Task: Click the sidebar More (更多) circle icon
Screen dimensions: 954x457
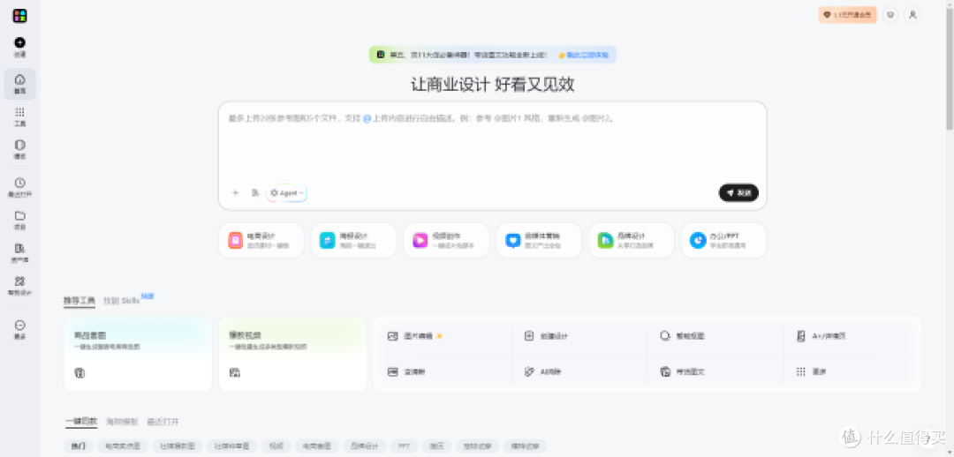Action: tap(19, 326)
